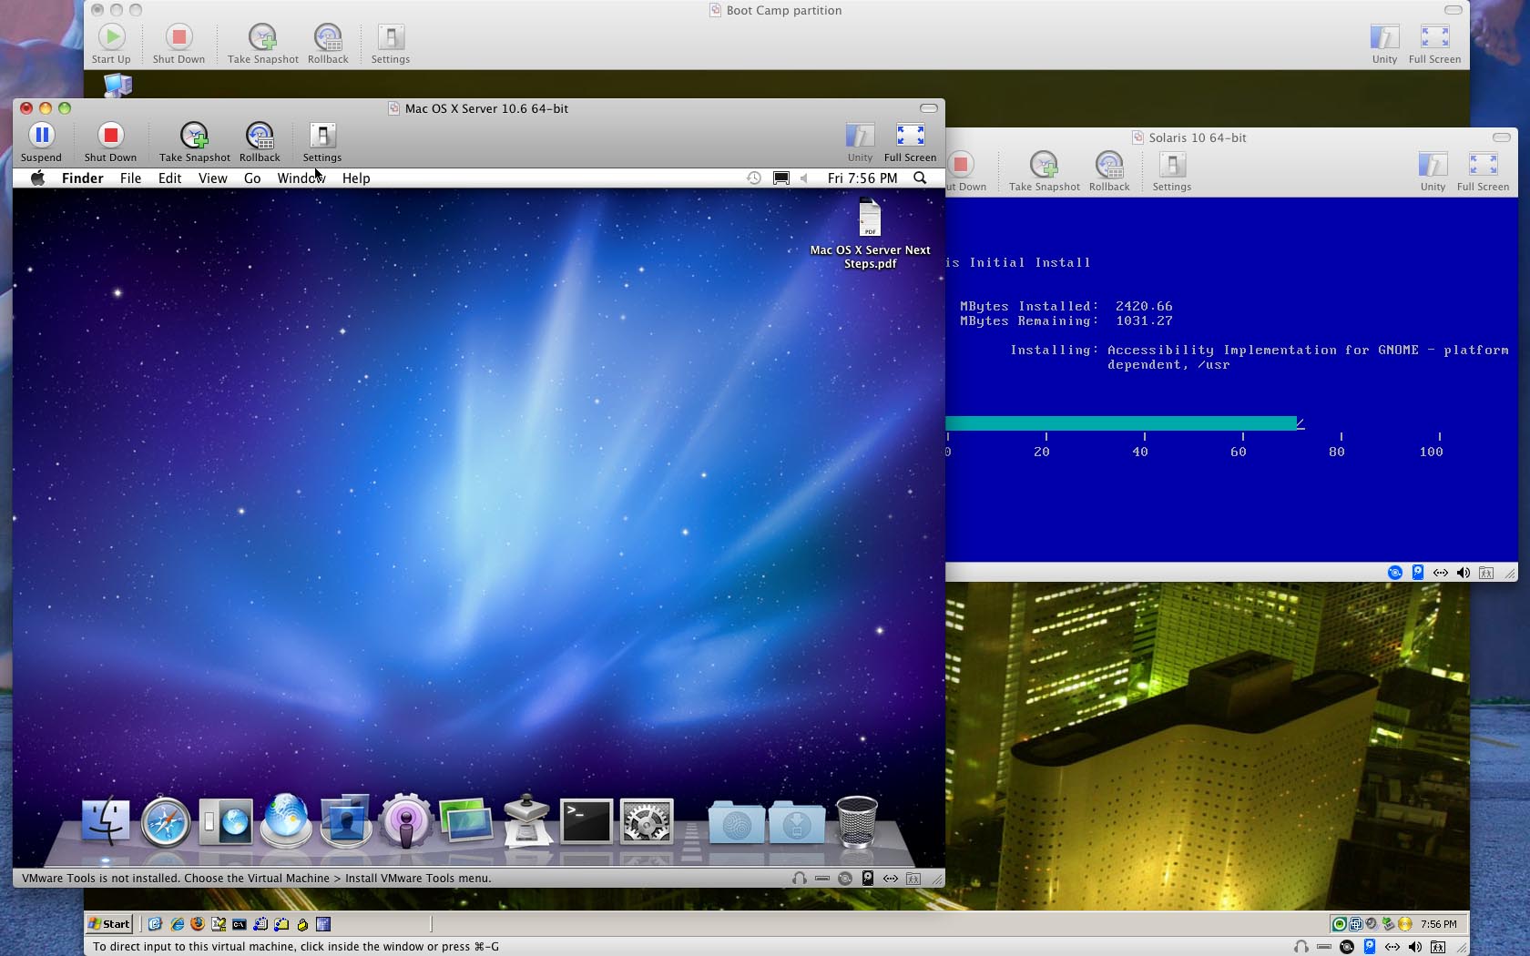Launch Internet Explorer from Quick Launch
This screenshot has width=1530, height=956.
[x=177, y=924]
